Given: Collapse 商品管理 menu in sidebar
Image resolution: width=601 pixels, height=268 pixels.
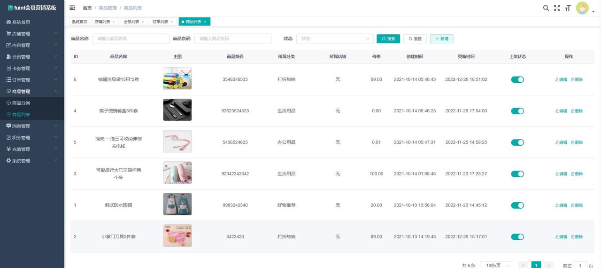Looking at the screenshot, I should coord(32,91).
